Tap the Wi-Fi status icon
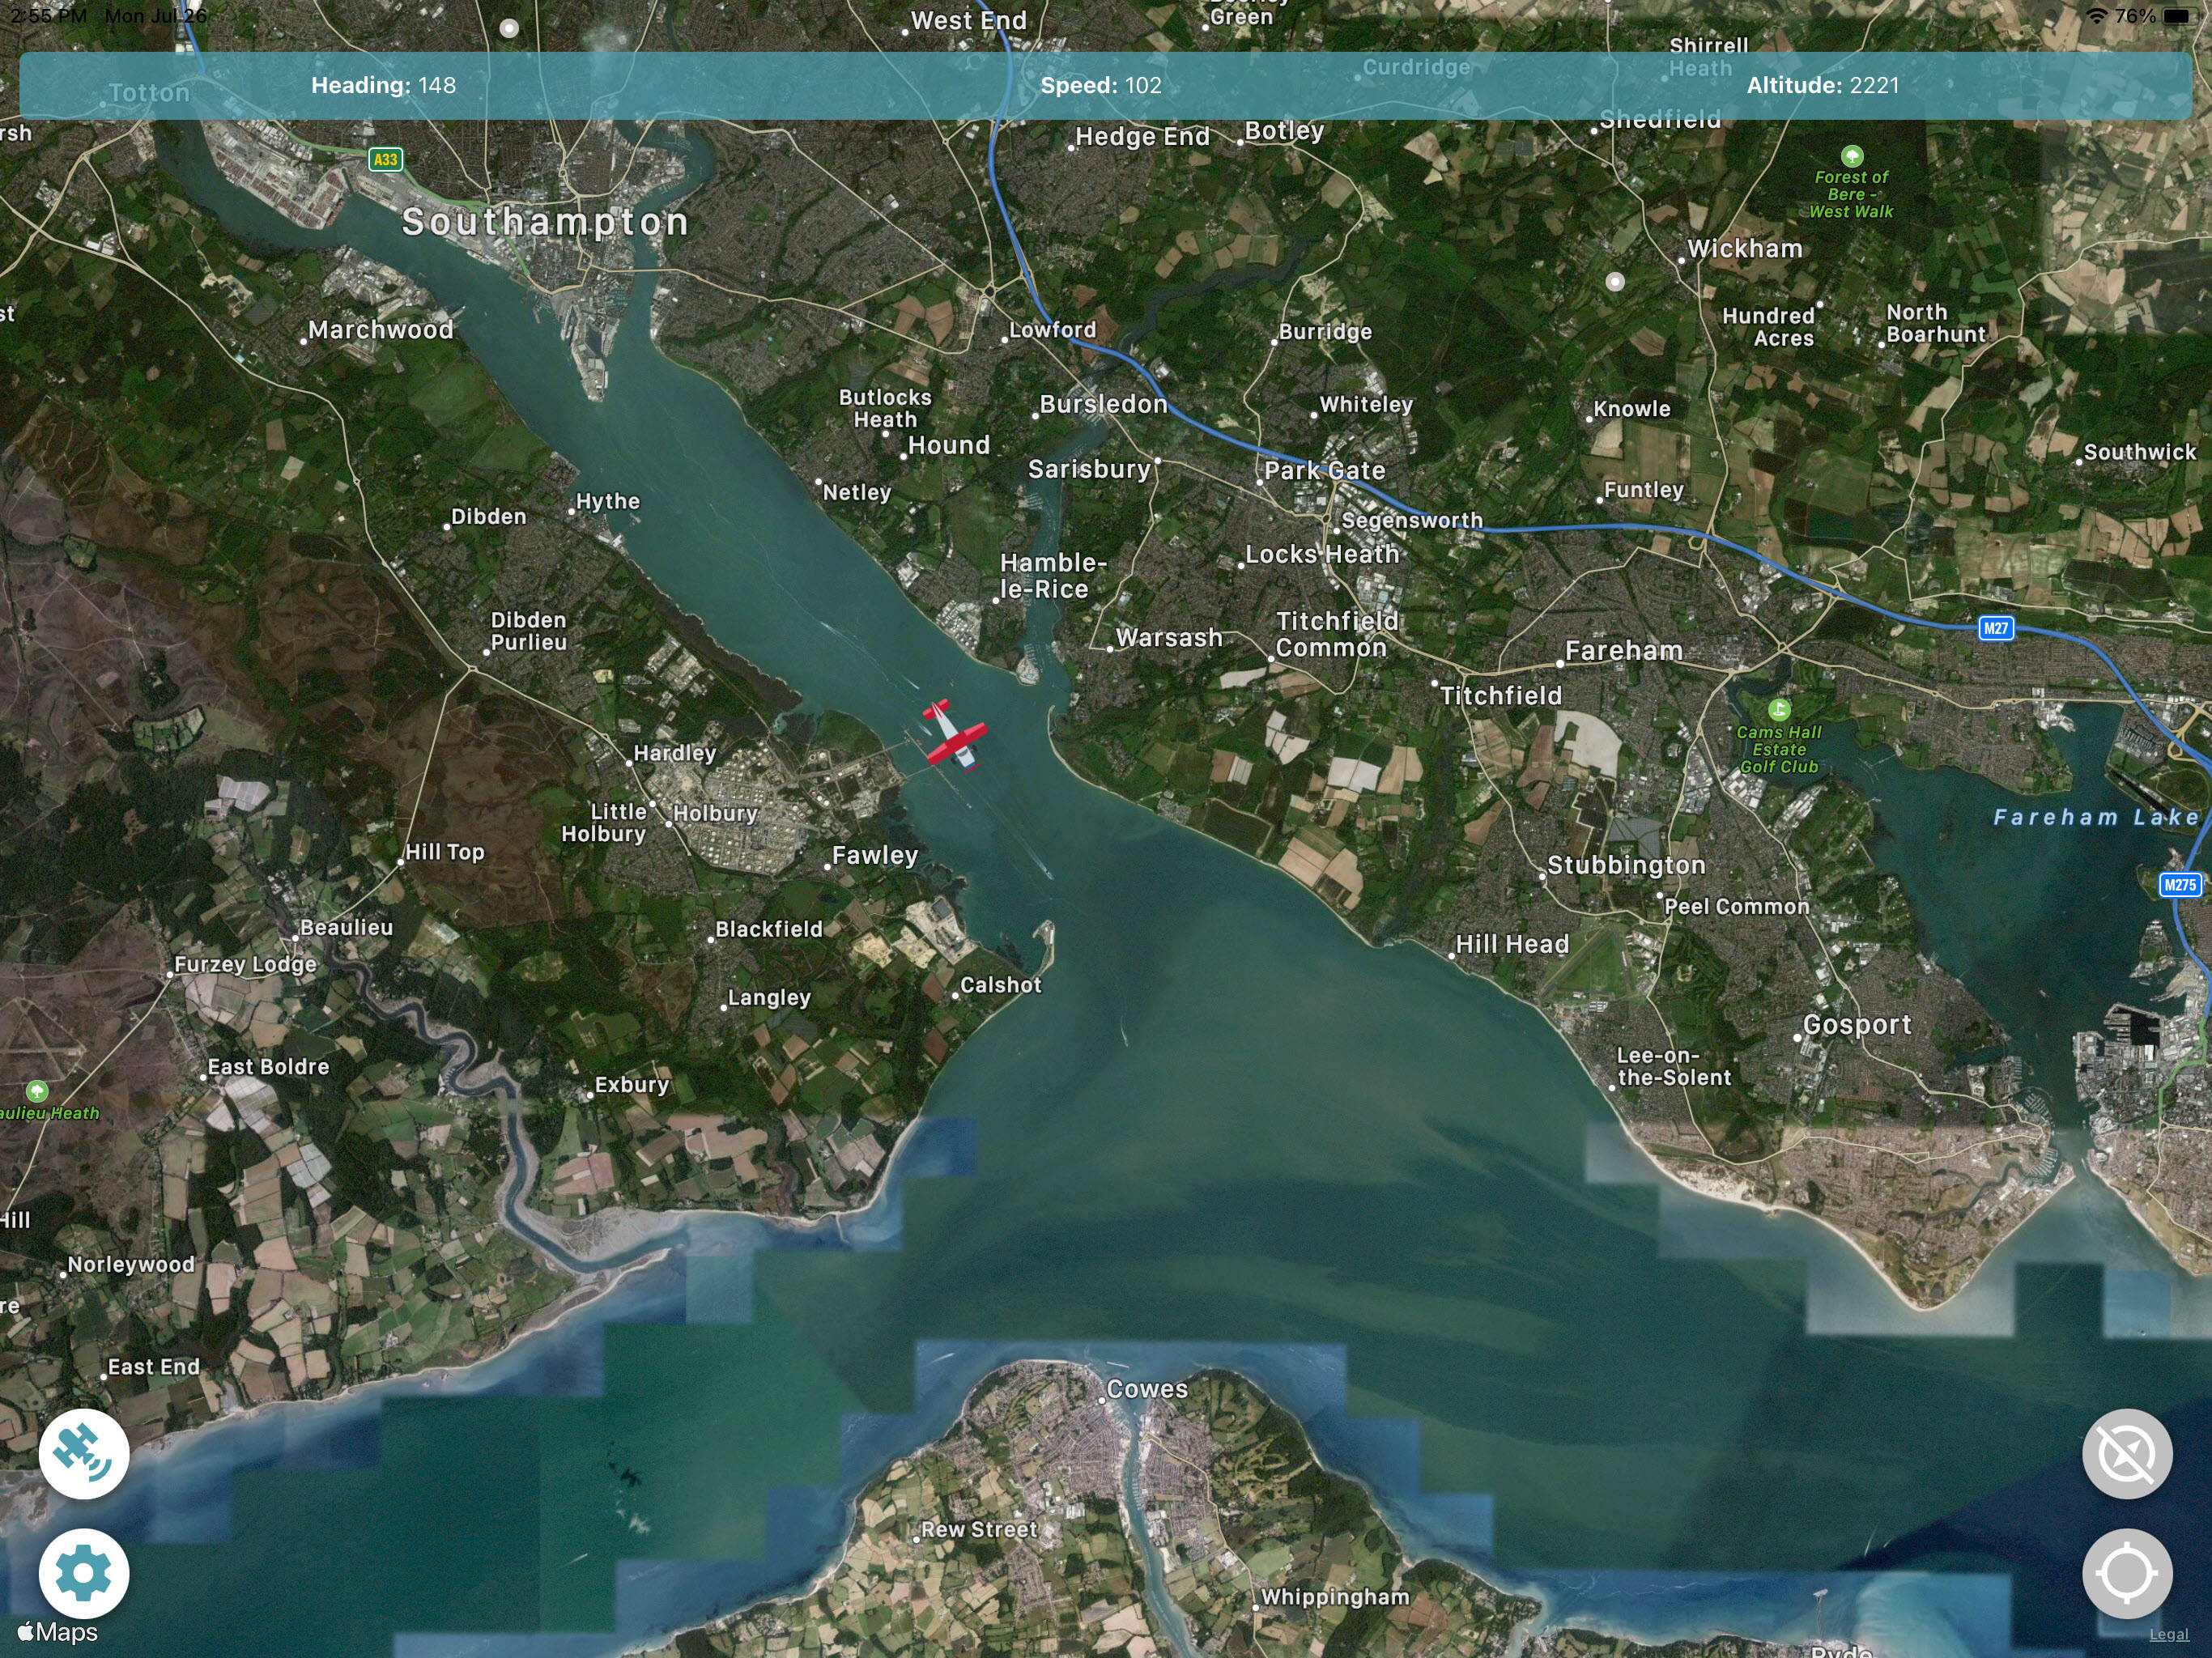This screenshot has width=2212, height=1658. click(x=2097, y=16)
